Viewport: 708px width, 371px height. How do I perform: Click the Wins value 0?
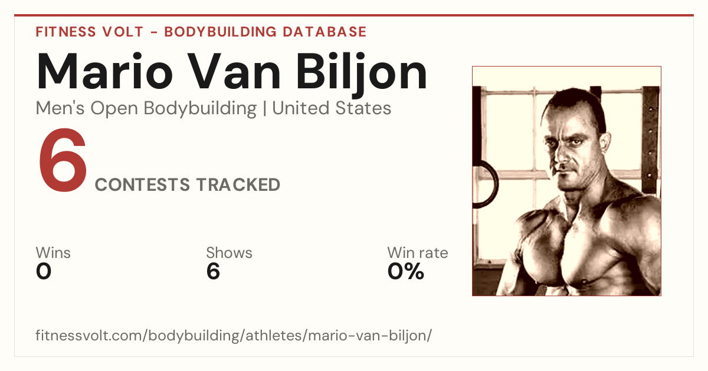coord(44,271)
